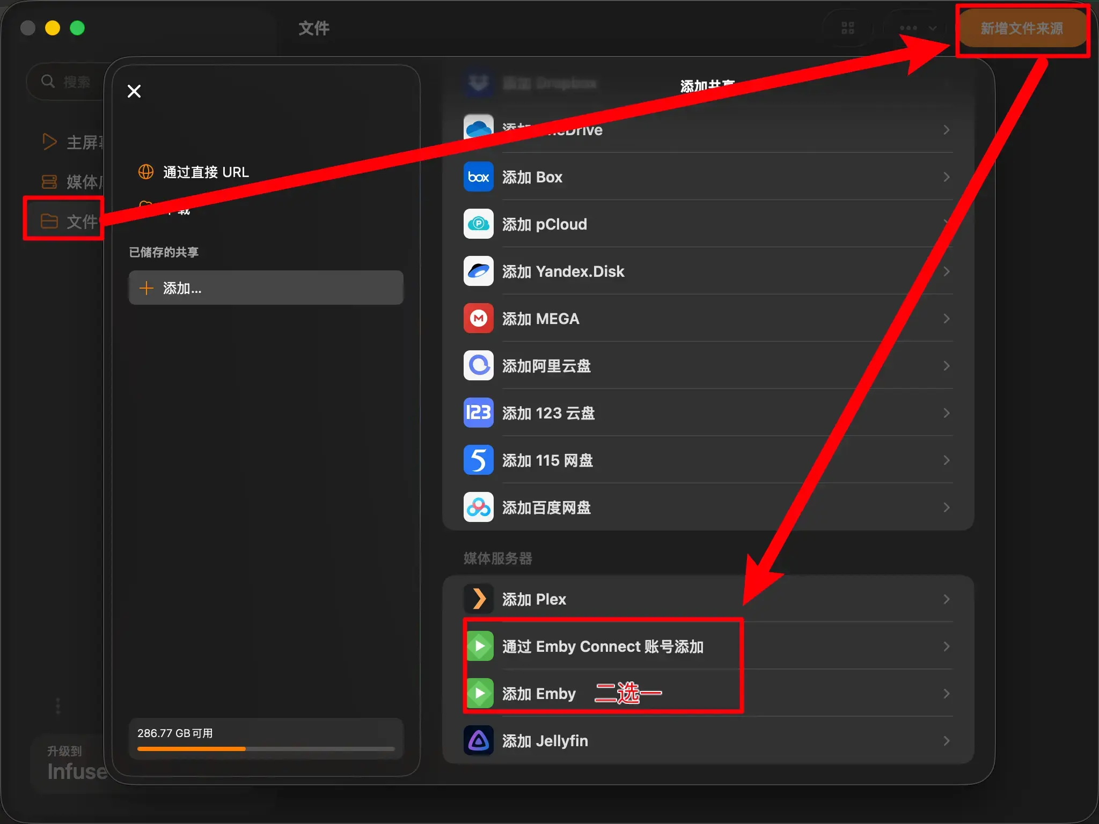Click the Yandex.Disk icon
Screen dimensions: 1099x824
pos(478,271)
